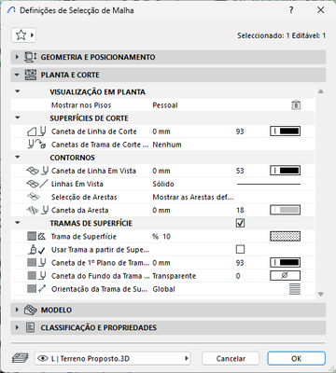Click the Classificação e Propriedades panel icon
The image size is (336, 373).
click(x=30, y=327)
